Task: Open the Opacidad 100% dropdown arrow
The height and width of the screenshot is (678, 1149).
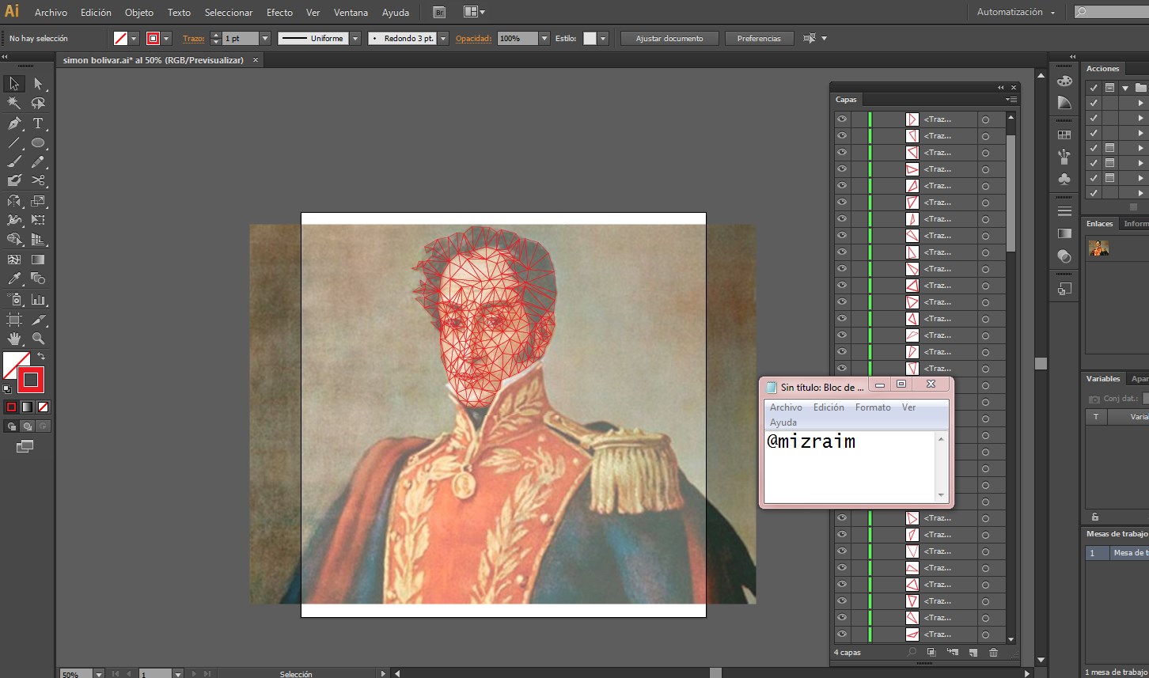Action: pyautogui.click(x=544, y=38)
